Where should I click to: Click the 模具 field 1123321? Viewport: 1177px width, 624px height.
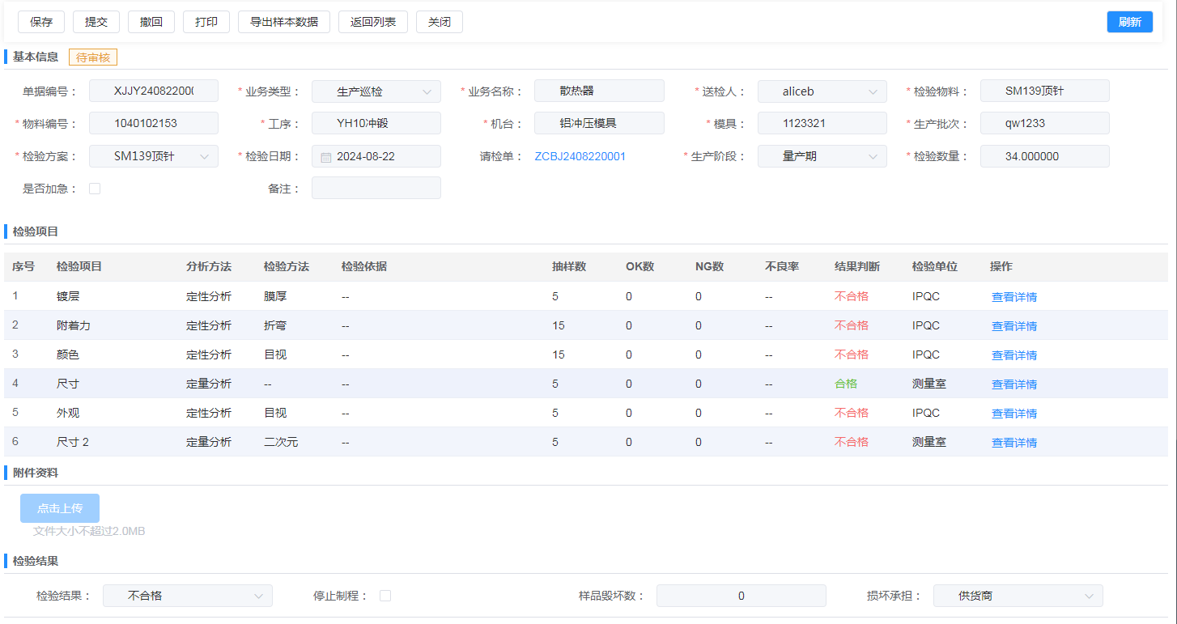pos(822,123)
